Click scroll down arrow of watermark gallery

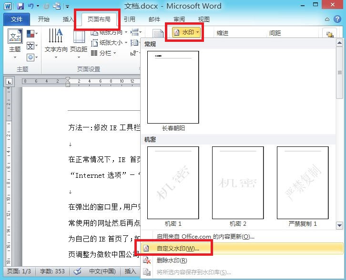click(x=339, y=226)
